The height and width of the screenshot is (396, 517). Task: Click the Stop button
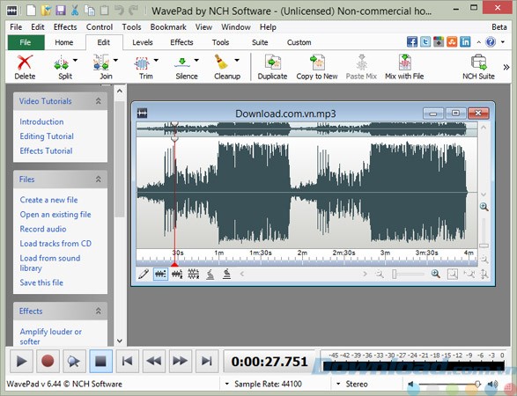click(x=100, y=361)
